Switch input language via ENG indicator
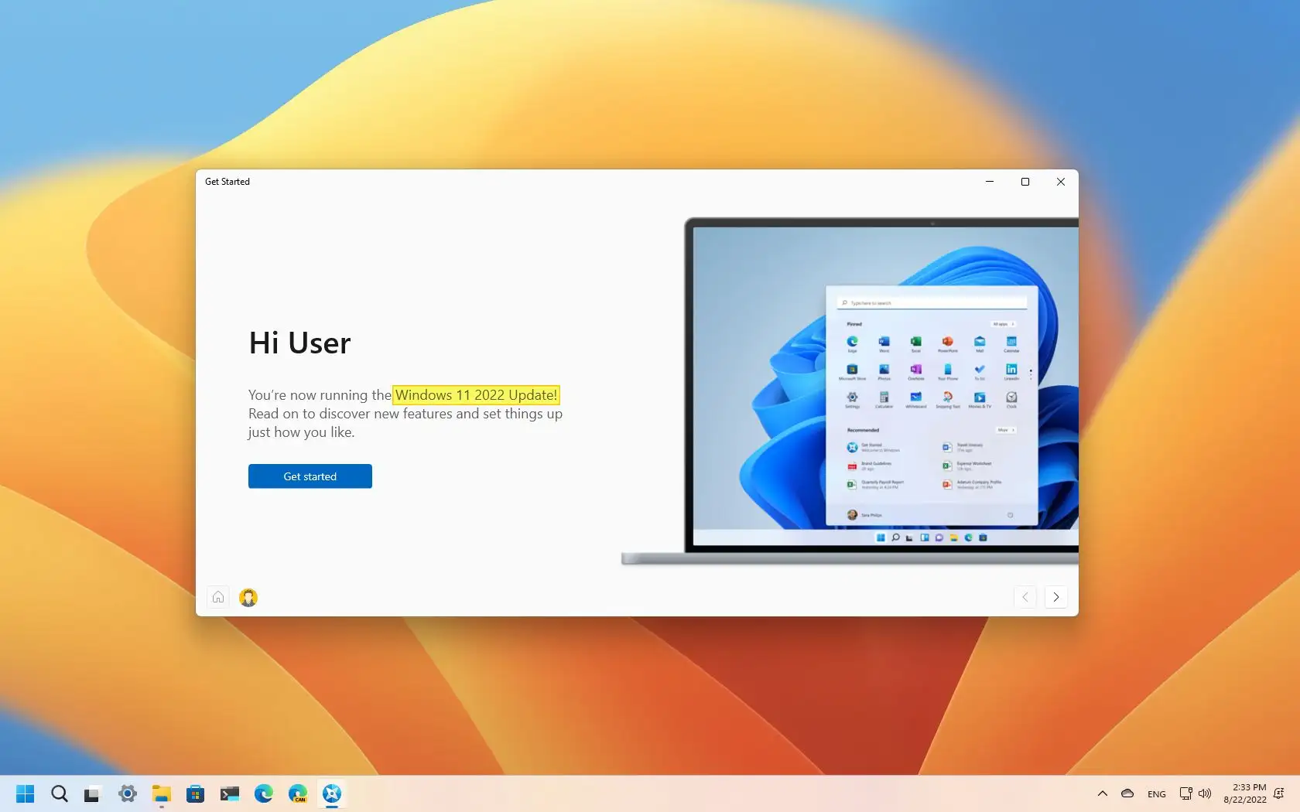The height and width of the screenshot is (812, 1300). point(1157,794)
